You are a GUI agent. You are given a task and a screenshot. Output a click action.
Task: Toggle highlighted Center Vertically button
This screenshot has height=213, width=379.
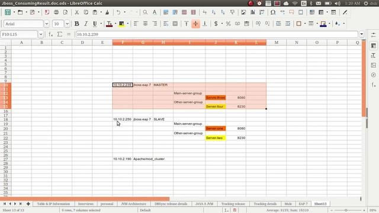(195, 24)
